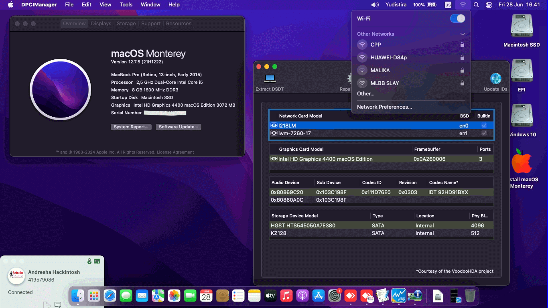Click the Extract DSDT toolbar icon
Viewport: 548px width, 308px height.
click(269, 79)
